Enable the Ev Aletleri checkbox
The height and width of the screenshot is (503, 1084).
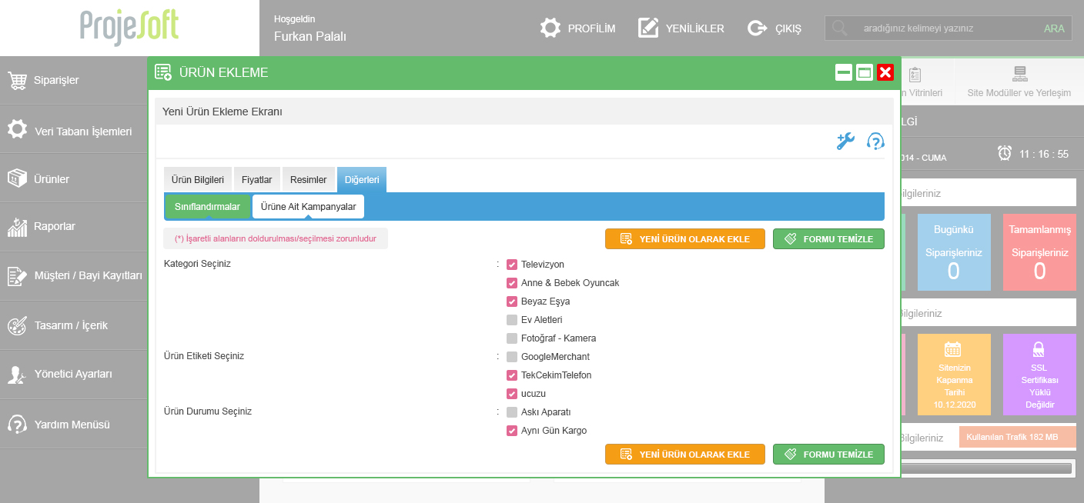click(x=512, y=320)
